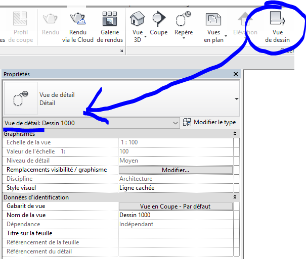Click the Vues en plan icon
306x259 pixels.
click(x=213, y=19)
